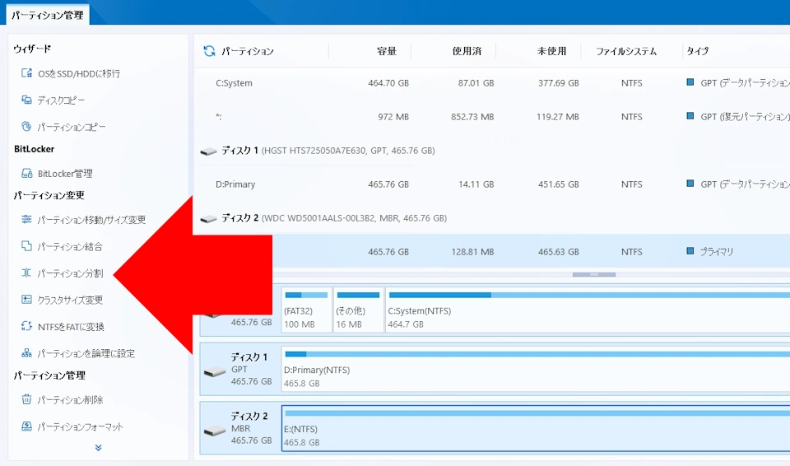
Task: Select the C:System(NTFS) 464.7 GB block
Action: click(x=588, y=310)
